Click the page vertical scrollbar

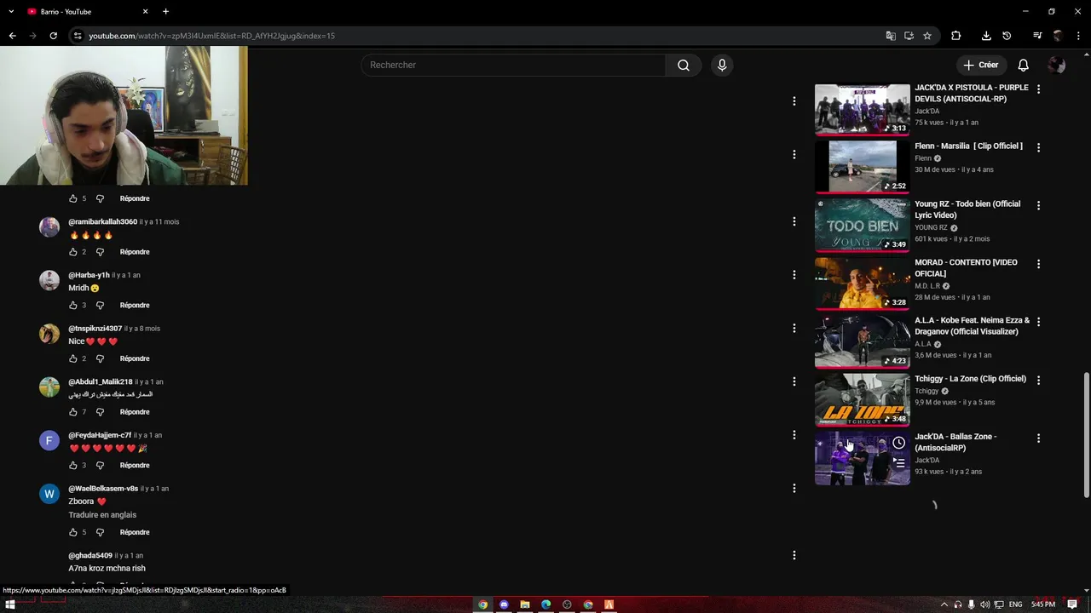point(1086,435)
